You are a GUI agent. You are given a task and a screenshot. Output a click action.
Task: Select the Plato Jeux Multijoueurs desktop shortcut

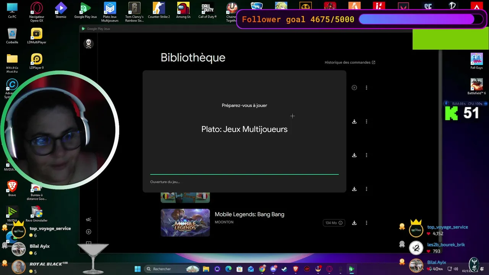110,12
